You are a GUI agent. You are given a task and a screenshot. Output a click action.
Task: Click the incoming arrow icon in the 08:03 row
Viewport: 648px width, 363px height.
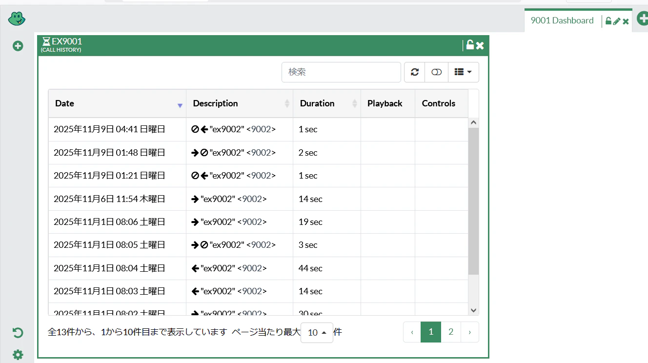tap(195, 291)
